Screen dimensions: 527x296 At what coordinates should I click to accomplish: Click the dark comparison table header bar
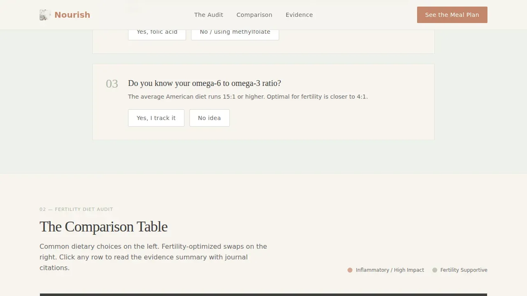(263, 295)
